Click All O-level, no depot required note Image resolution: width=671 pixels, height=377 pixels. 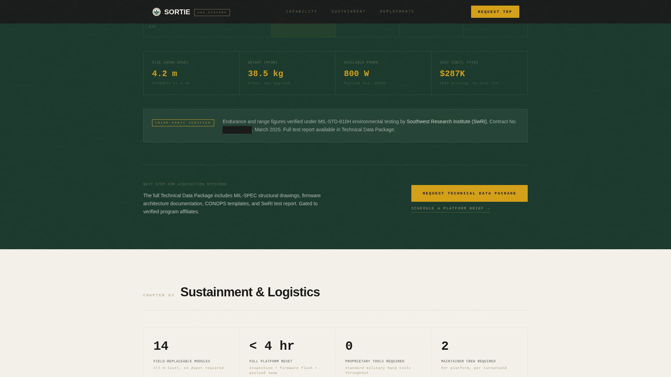coord(188,368)
